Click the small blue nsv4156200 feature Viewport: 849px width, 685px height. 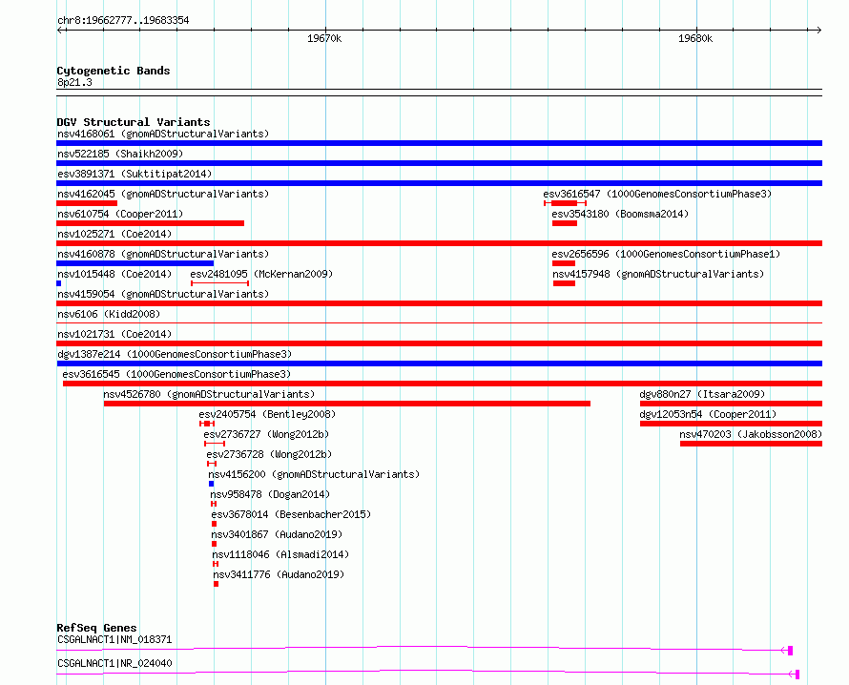(211, 484)
